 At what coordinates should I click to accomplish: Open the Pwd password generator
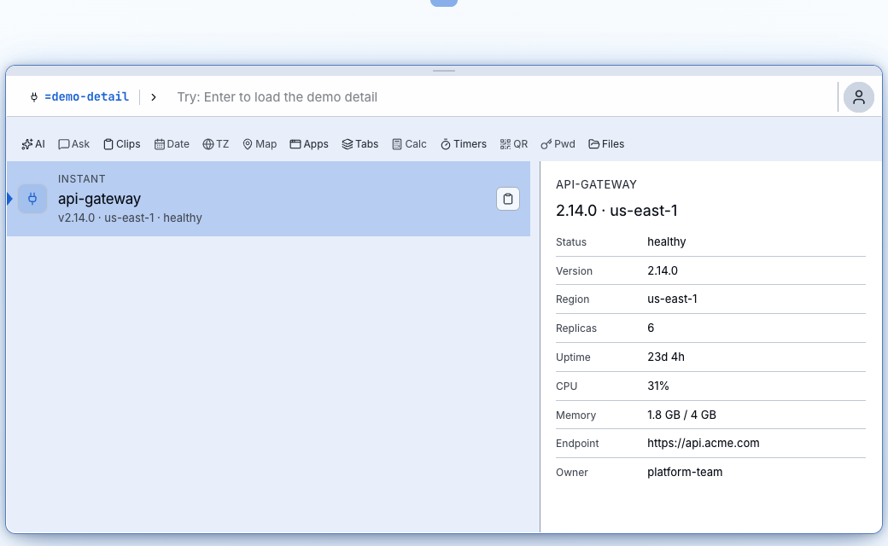pos(558,144)
